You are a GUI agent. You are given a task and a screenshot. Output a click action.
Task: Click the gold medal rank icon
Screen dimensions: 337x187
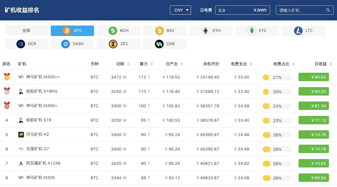pos(7,77)
